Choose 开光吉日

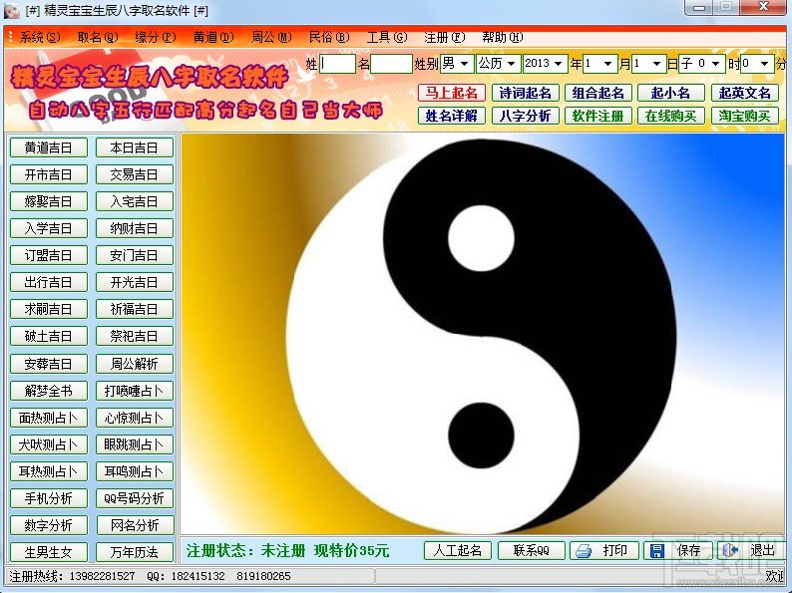coord(135,282)
